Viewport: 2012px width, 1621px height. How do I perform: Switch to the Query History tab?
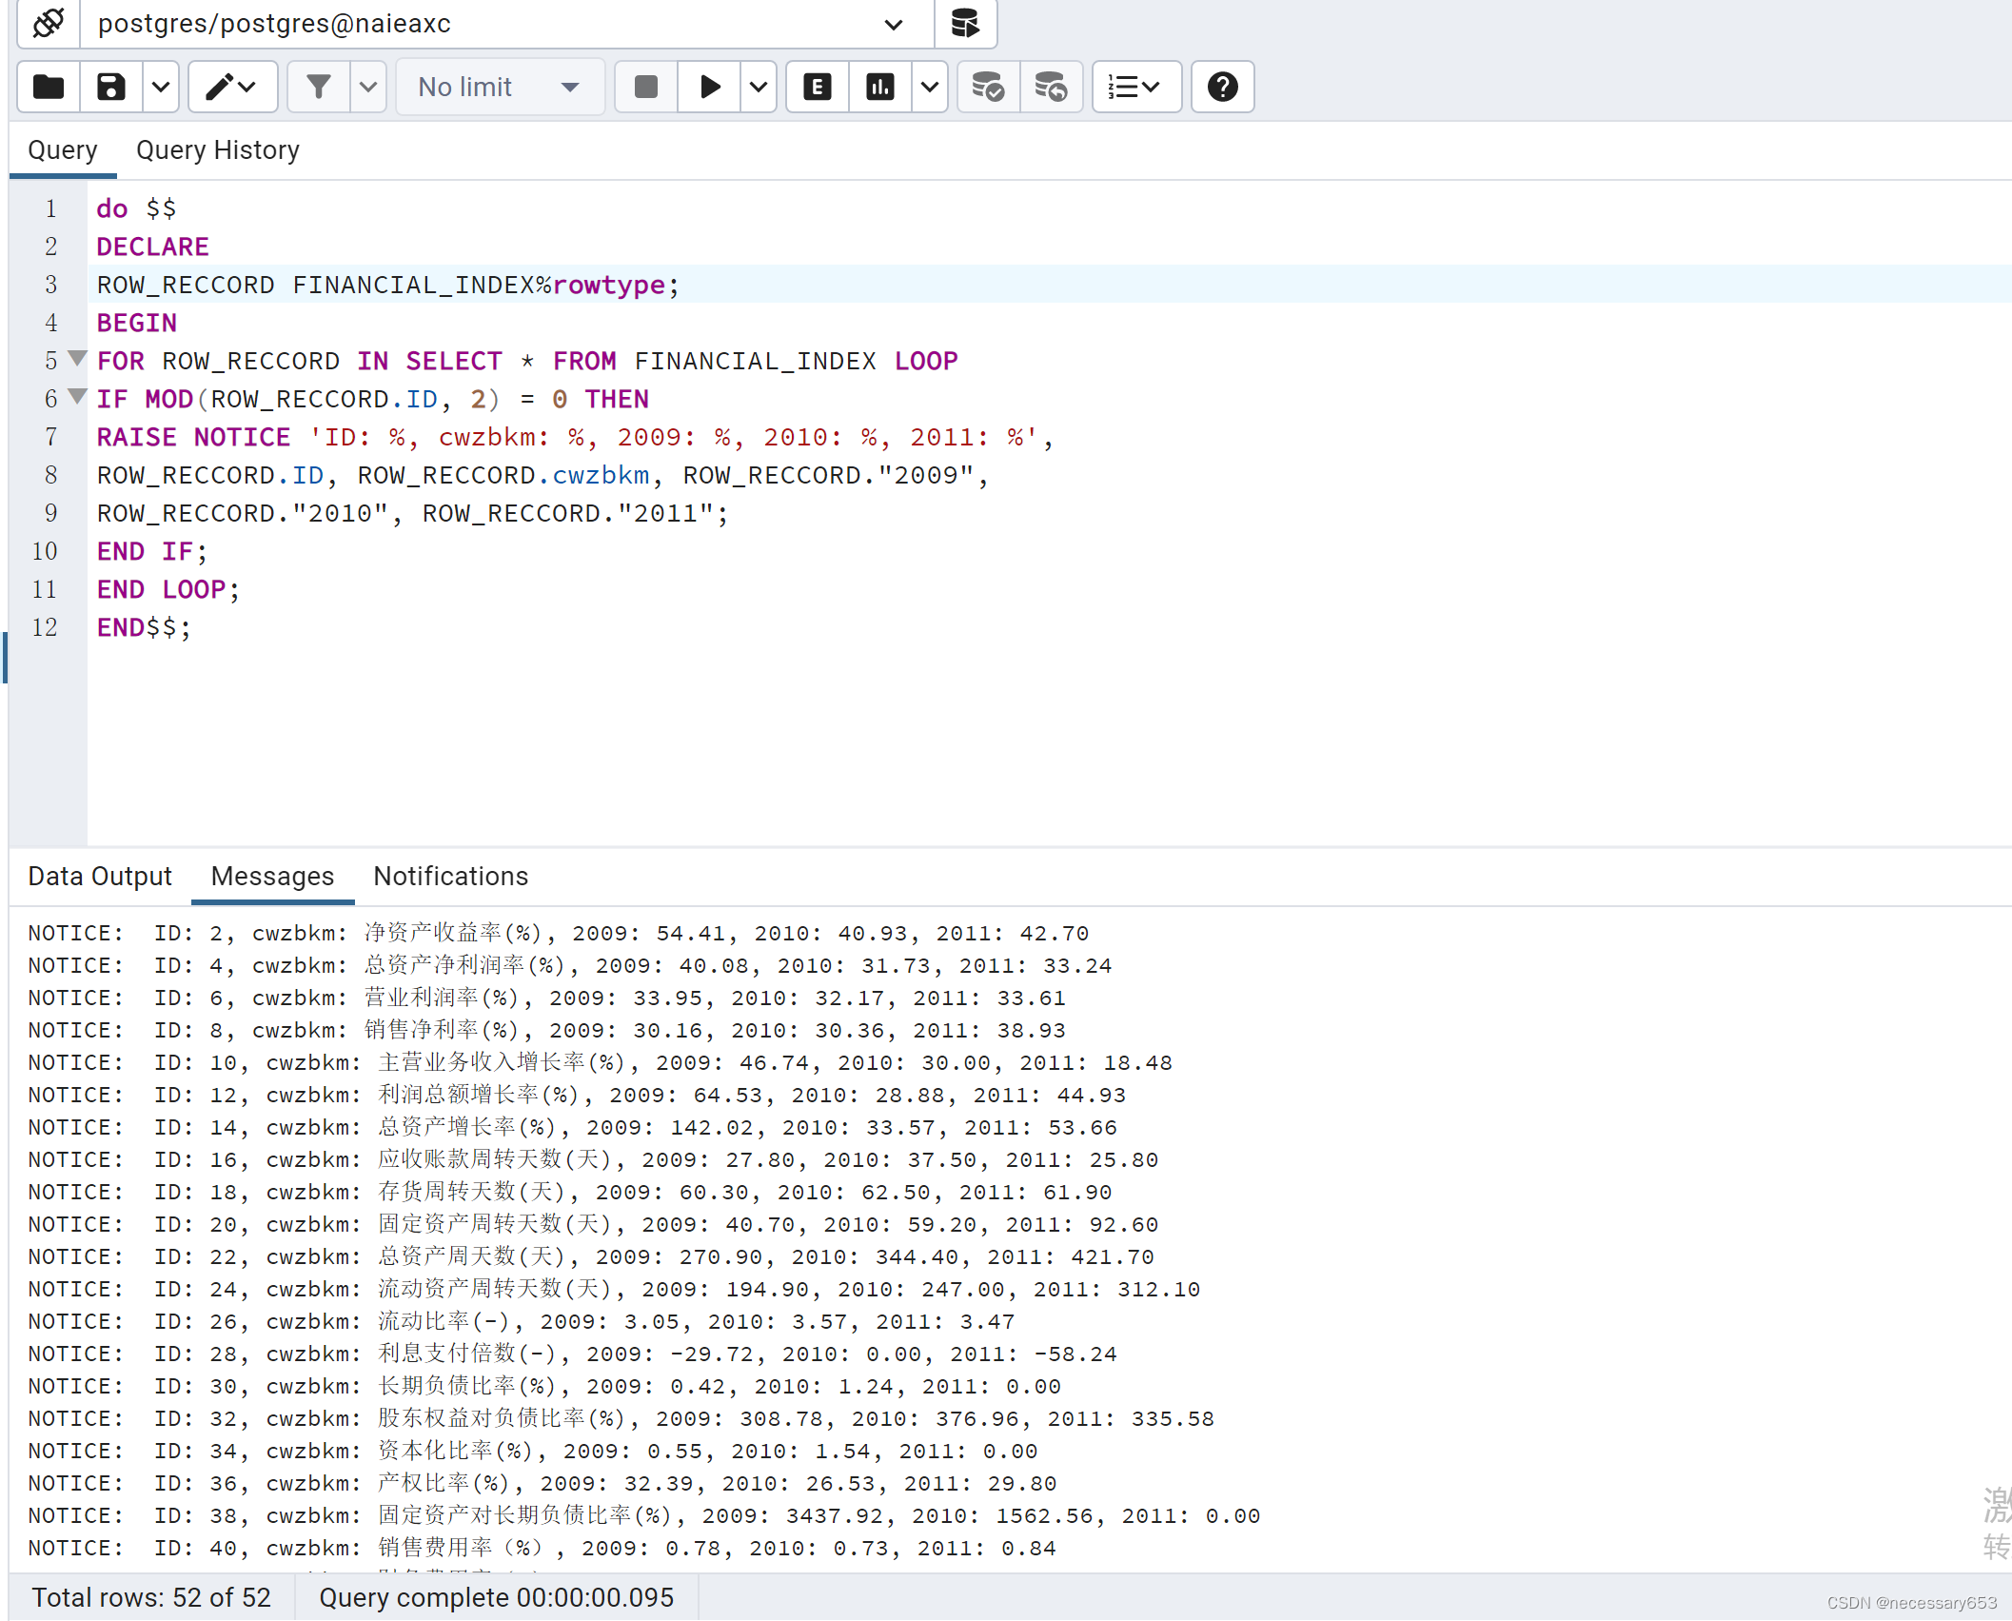coord(218,150)
